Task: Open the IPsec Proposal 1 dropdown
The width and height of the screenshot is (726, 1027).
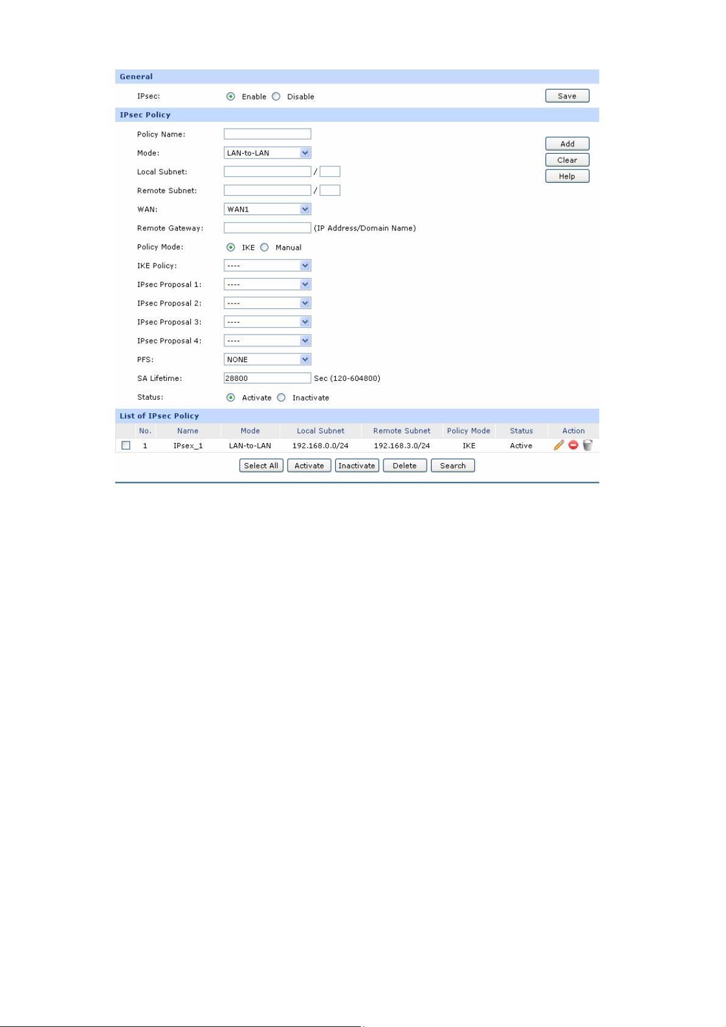Action: pos(267,285)
